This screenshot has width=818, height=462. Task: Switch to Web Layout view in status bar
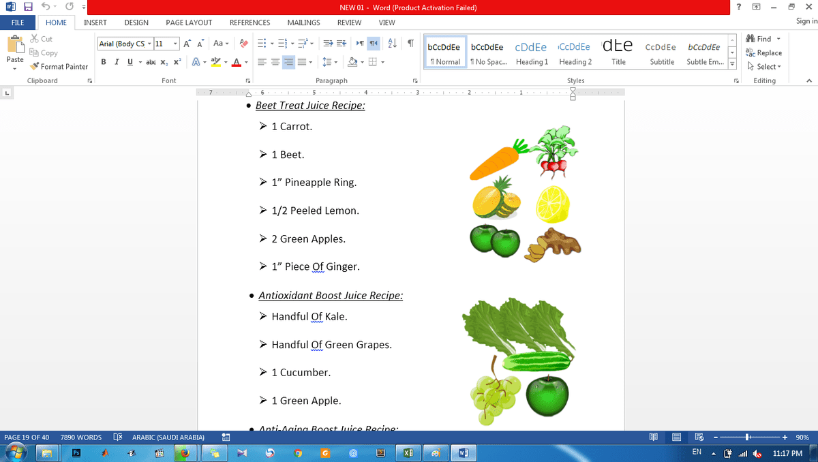(x=699, y=437)
